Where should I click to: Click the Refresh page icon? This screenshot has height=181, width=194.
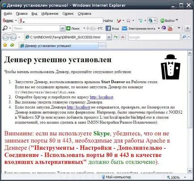pos(116,37)
